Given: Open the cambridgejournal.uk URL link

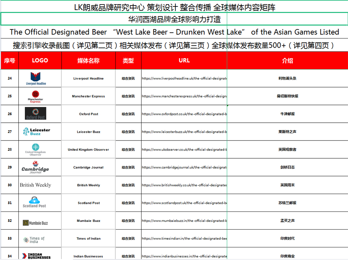Looking at the screenshot, I should pyautogui.click(x=184, y=167).
